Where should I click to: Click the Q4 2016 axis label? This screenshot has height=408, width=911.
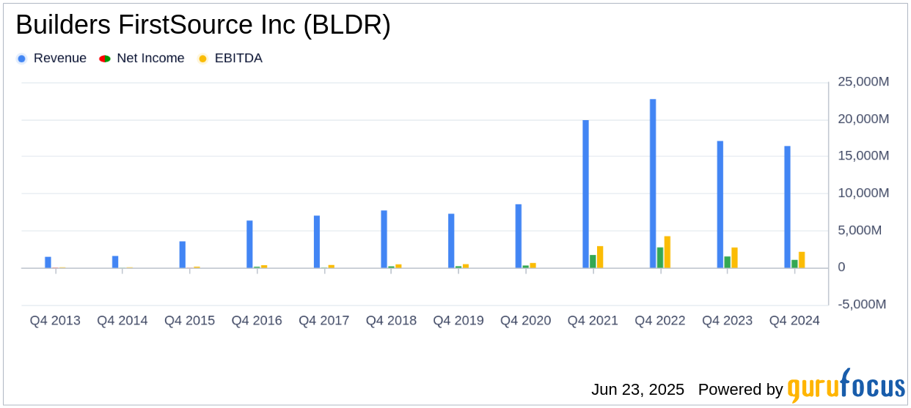pyautogui.click(x=257, y=321)
